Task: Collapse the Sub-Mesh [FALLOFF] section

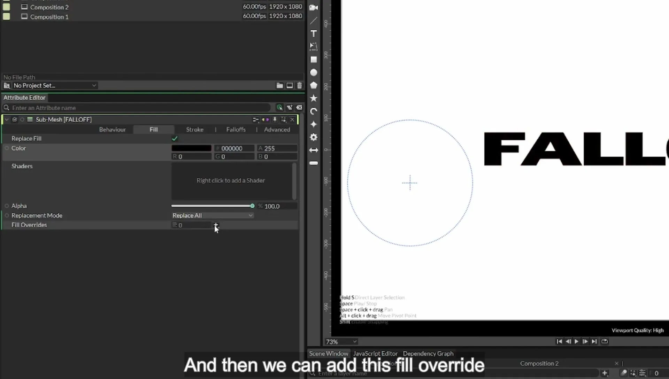Action: pos(7,119)
